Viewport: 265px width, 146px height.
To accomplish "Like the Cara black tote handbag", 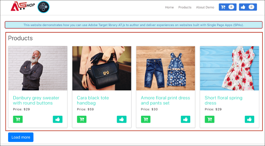I will (x=121, y=119).
